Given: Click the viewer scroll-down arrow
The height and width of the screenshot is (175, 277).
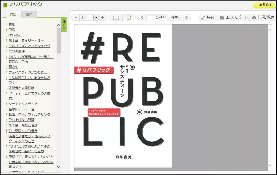Looking at the screenshot, I should [270, 165].
